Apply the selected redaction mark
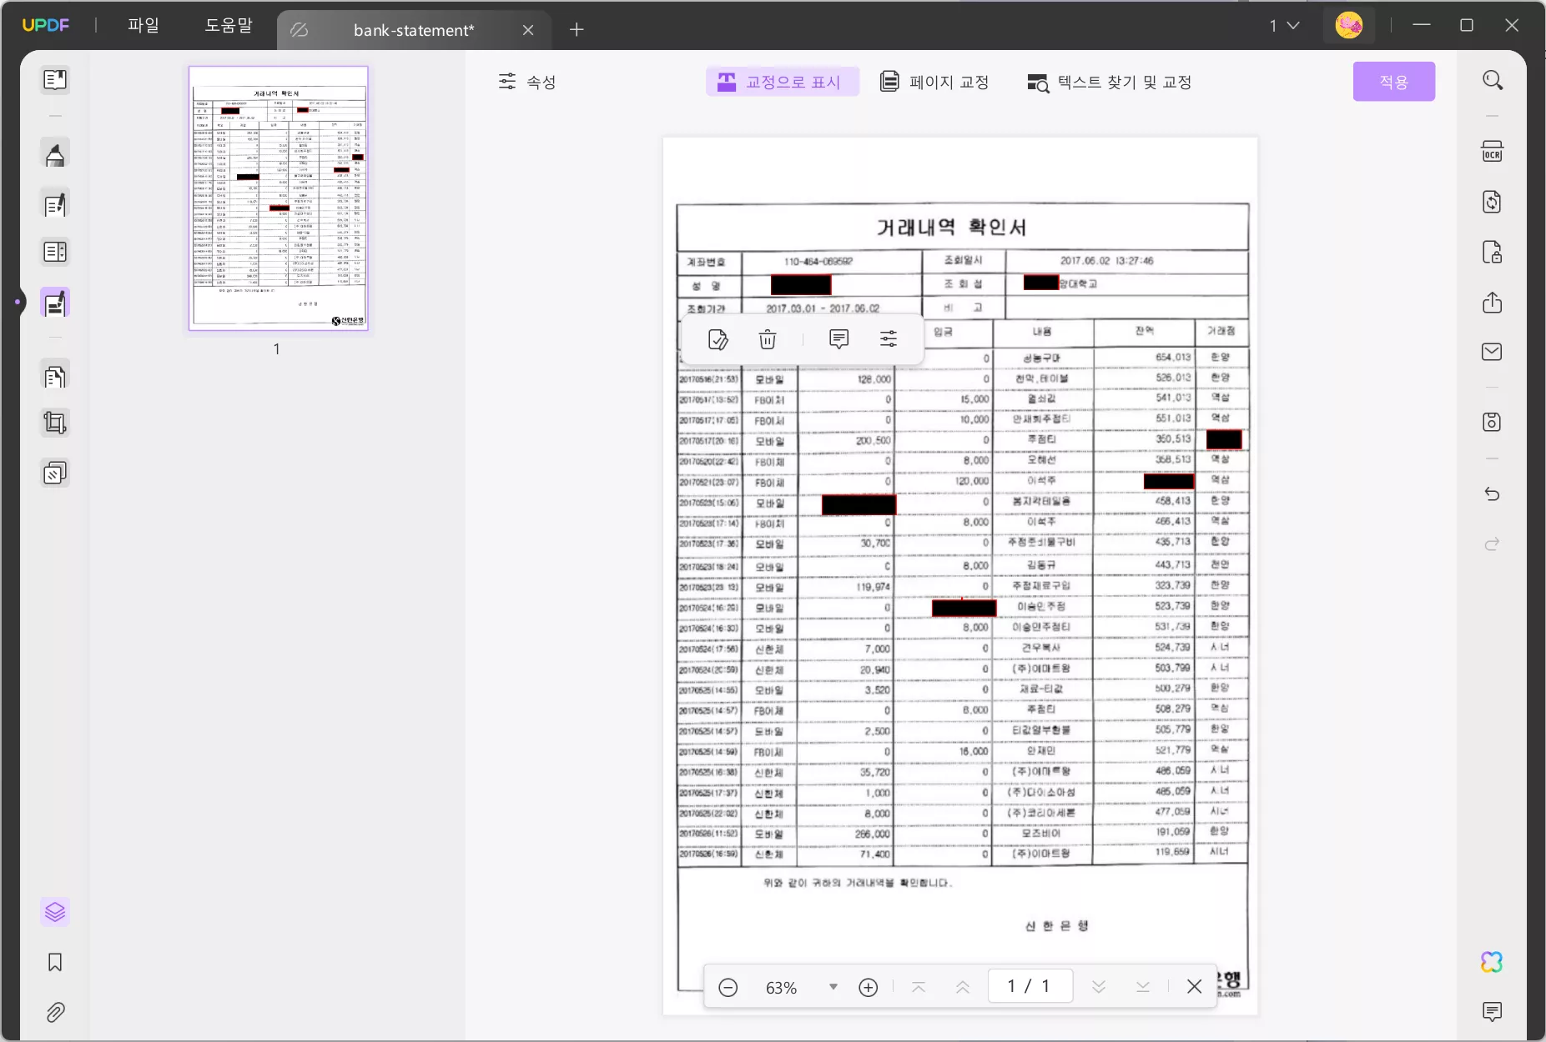This screenshot has height=1042, width=1546. click(718, 339)
